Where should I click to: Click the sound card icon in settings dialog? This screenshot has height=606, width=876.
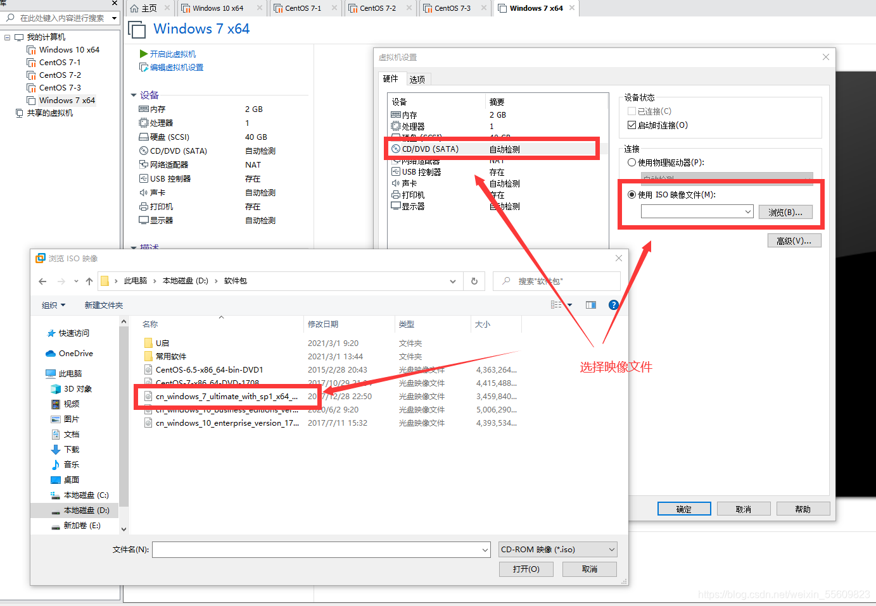coord(396,183)
